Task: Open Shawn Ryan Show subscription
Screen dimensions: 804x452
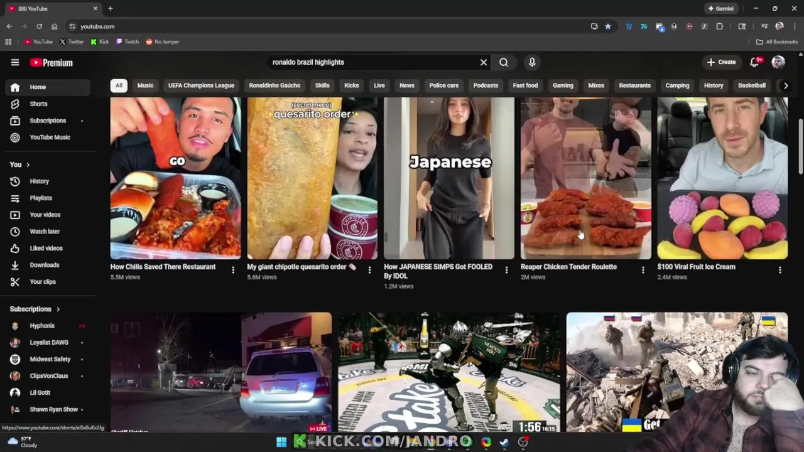Action: (x=48, y=409)
